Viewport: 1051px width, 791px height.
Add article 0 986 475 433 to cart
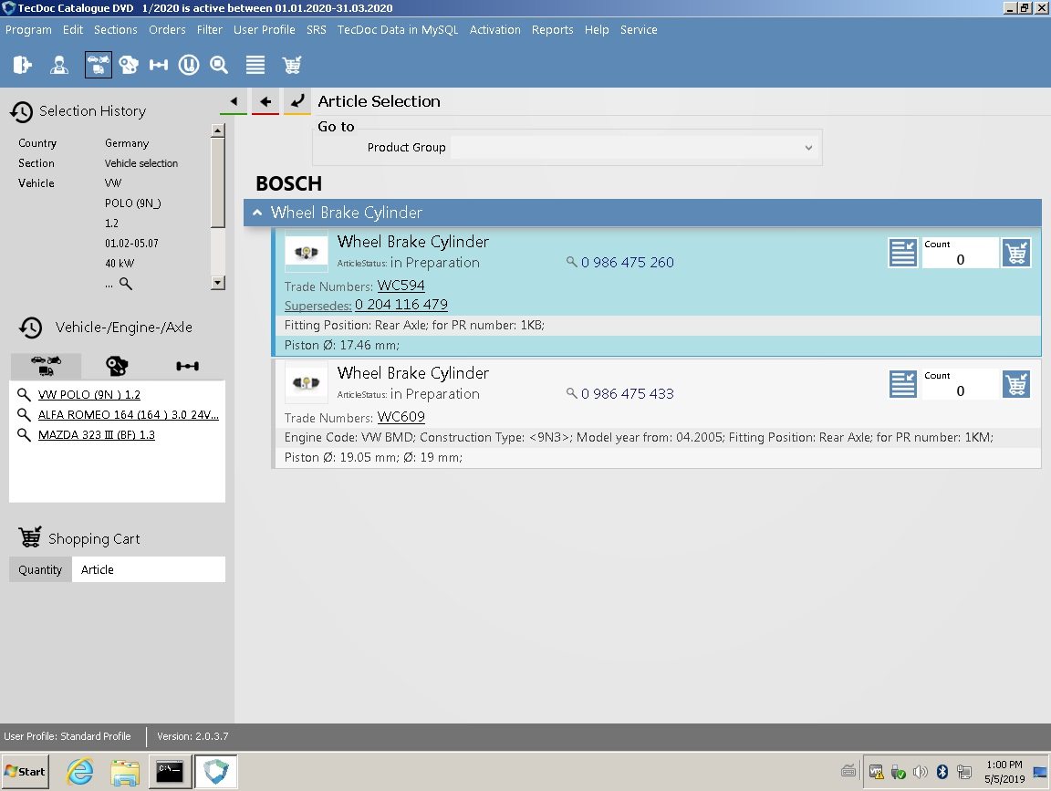(1016, 384)
